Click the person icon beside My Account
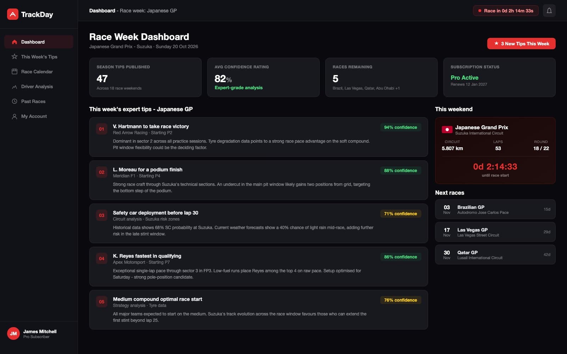 click(x=15, y=116)
